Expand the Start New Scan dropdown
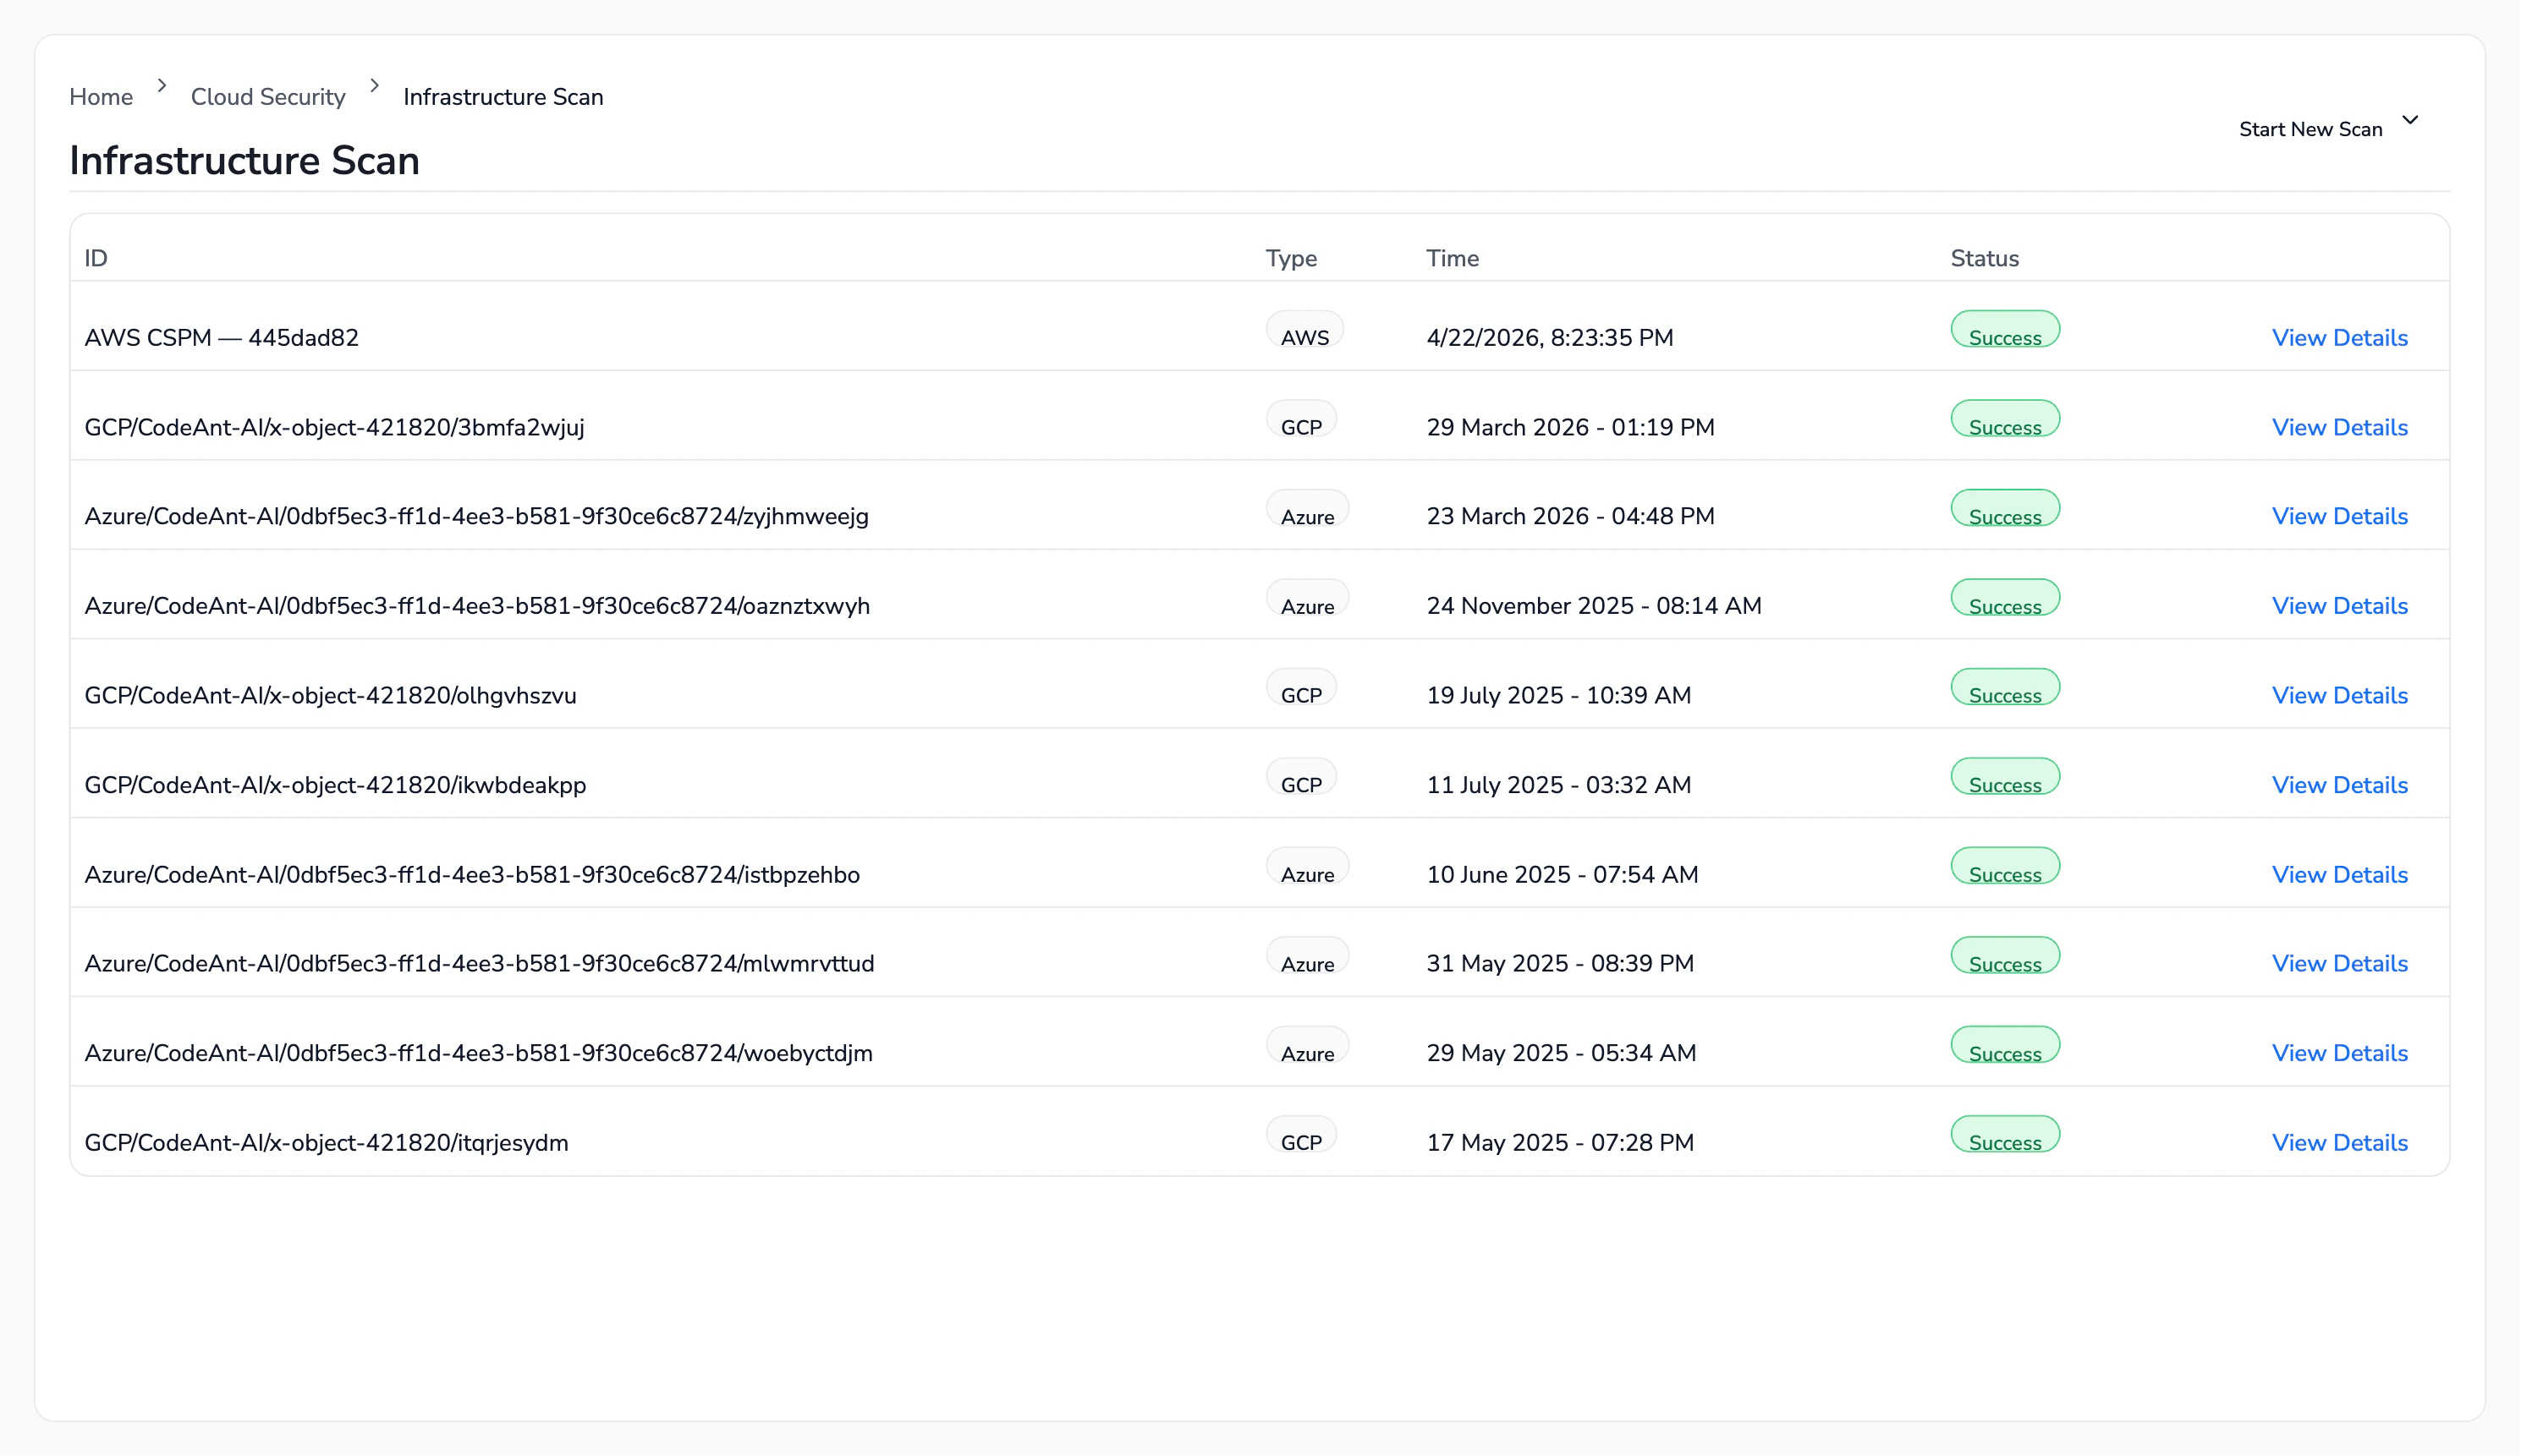This screenshot has height=1456, width=2521. [2311, 128]
